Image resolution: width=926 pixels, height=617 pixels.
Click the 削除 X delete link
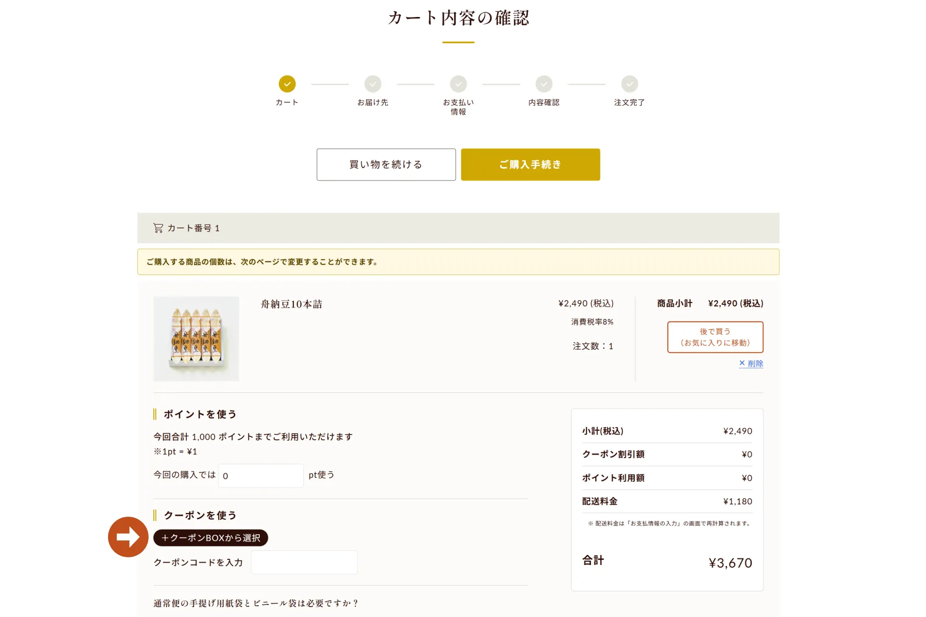coord(751,364)
